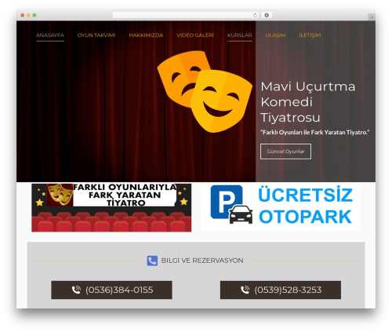The width and height of the screenshot is (392, 332).
Task: Click phone icon in the 0536 button
Action: tap(76, 290)
